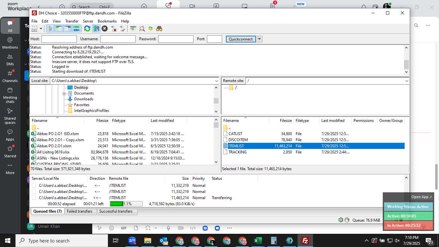
Task: Search for files recursively with binoculars icon
Action: (x=159, y=29)
